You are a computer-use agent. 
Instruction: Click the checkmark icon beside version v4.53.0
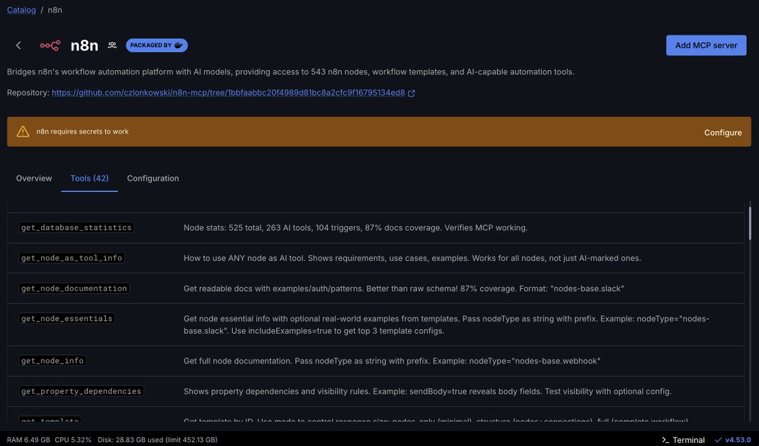[718, 440]
